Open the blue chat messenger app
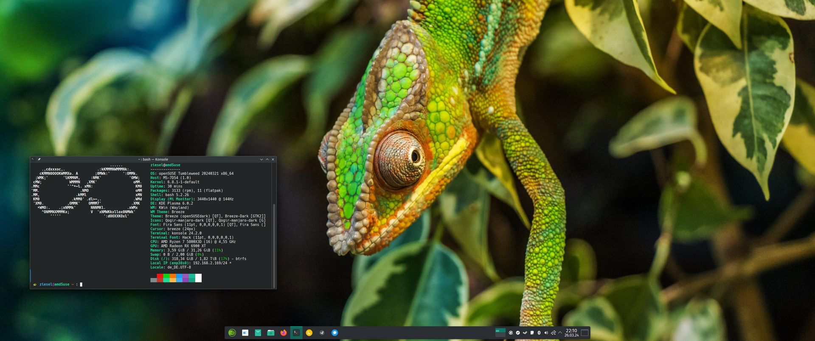The height and width of the screenshot is (341, 815). pyautogui.click(x=334, y=333)
